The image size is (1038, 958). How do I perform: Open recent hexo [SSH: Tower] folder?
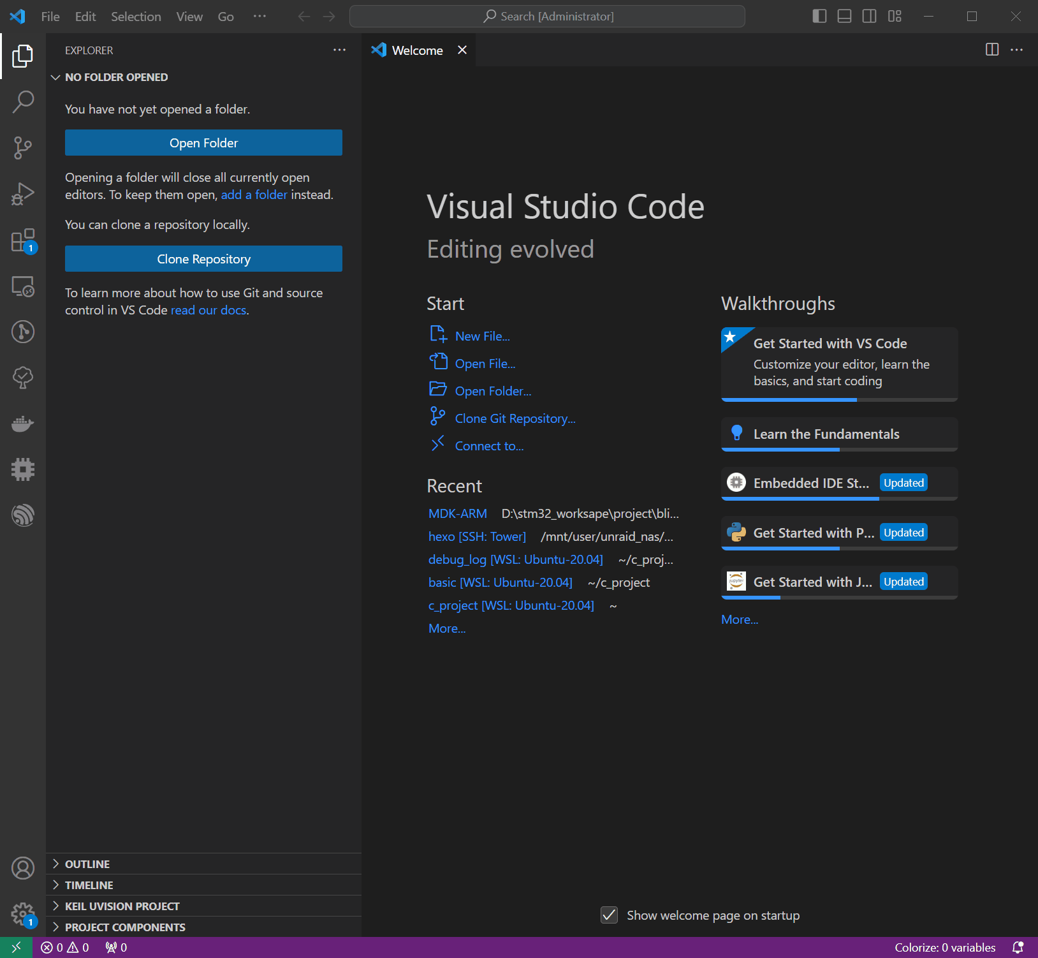point(477,536)
